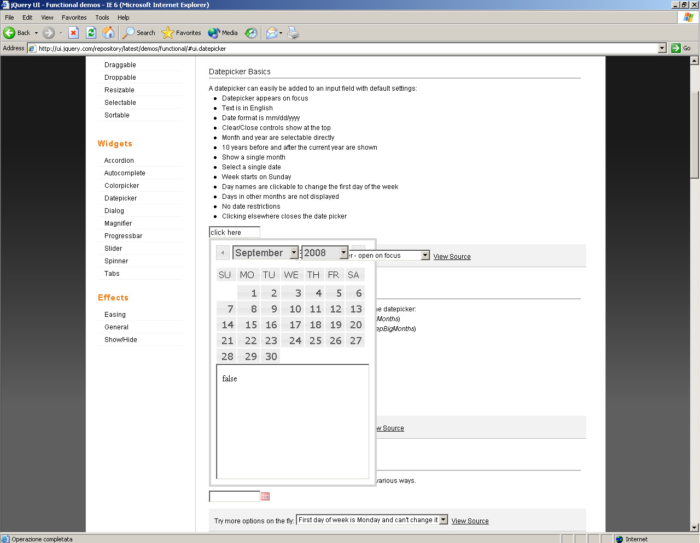Open the Search toolbar button

click(138, 33)
